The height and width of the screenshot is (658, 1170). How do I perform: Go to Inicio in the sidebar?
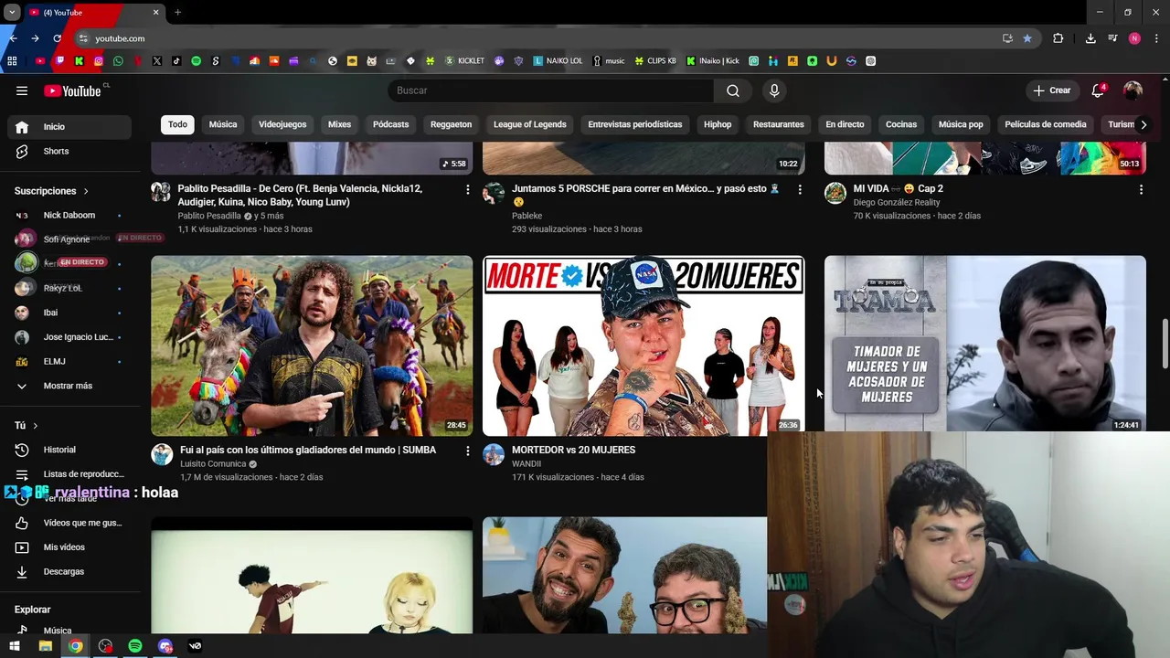point(69,127)
